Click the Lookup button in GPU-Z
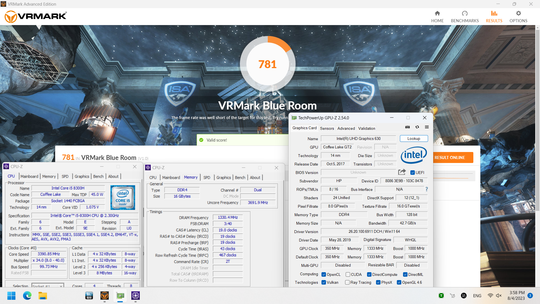The image size is (540, 304). 414,138
